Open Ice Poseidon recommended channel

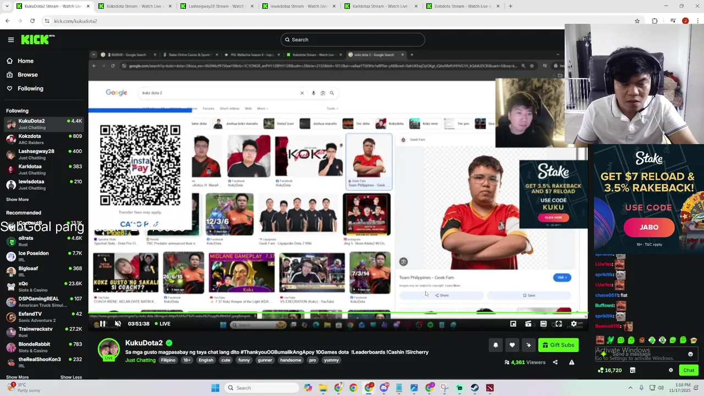coord(44,256)
